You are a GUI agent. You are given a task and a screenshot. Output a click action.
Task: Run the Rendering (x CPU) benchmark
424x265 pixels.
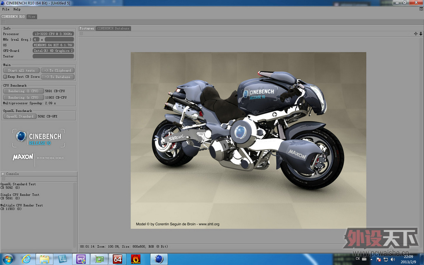coord(24,97)
